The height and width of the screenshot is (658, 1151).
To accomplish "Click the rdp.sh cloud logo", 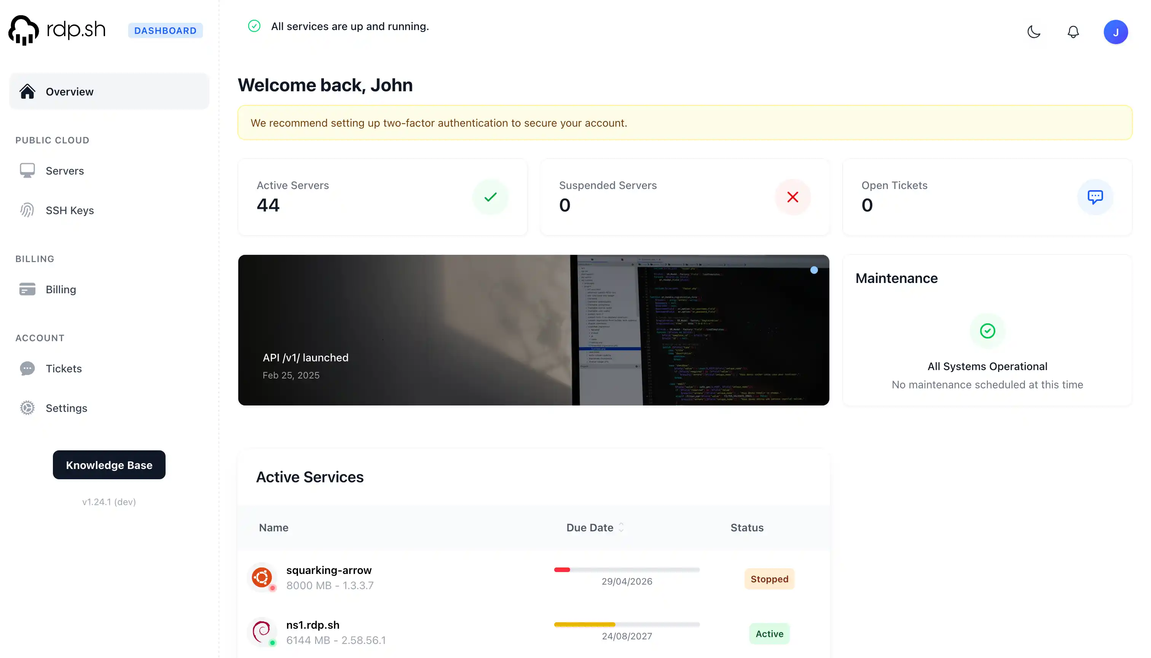I will 24,30.
